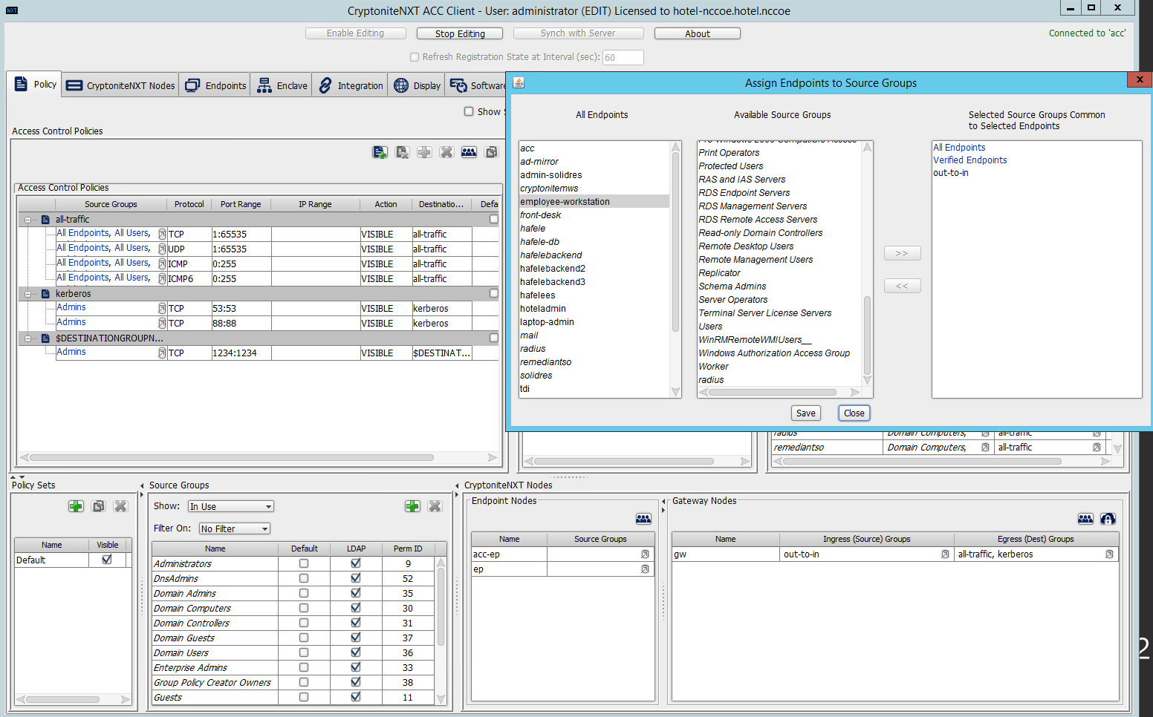The image size is (1153, 717).
Task: Open editor icon in remediantso Domain Computers cell
Action: pyautogui.click(x=985, y=448)
